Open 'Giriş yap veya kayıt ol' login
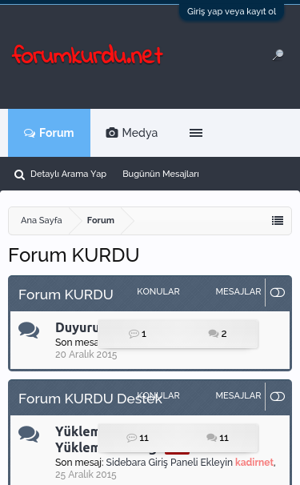The image size is (300, 485). [231, 12]
